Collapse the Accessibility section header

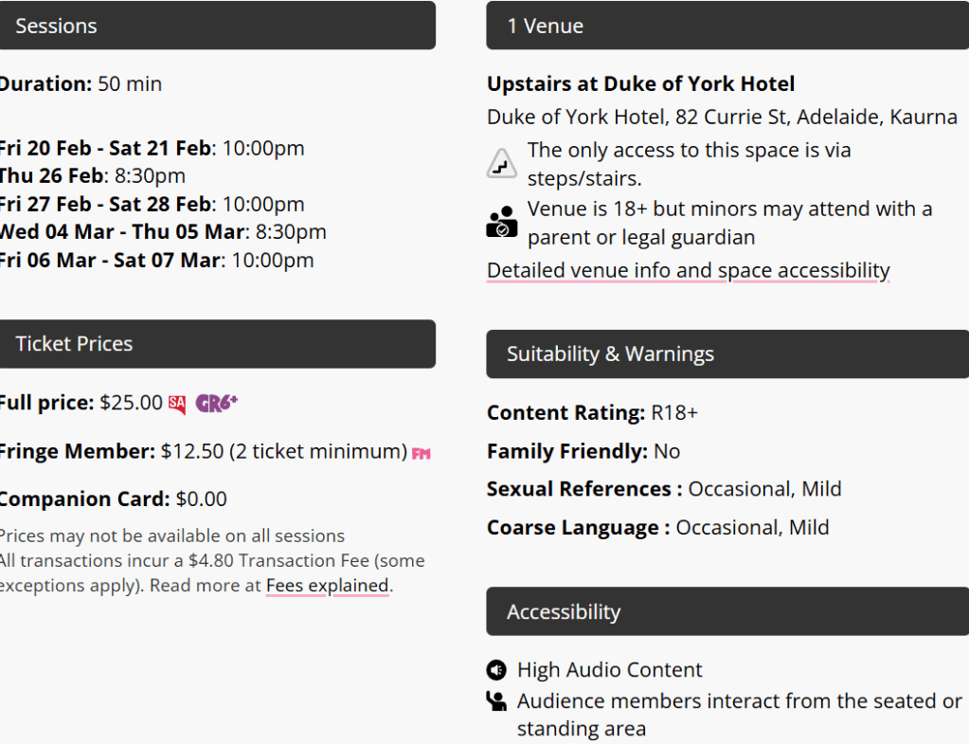click(726, 611)
